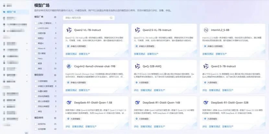Click 部署至测试 on Qwen2.5-VL-7B-Instruct card
The width and height of the screenshot is (269, 134).
click(x=140, y=54)
